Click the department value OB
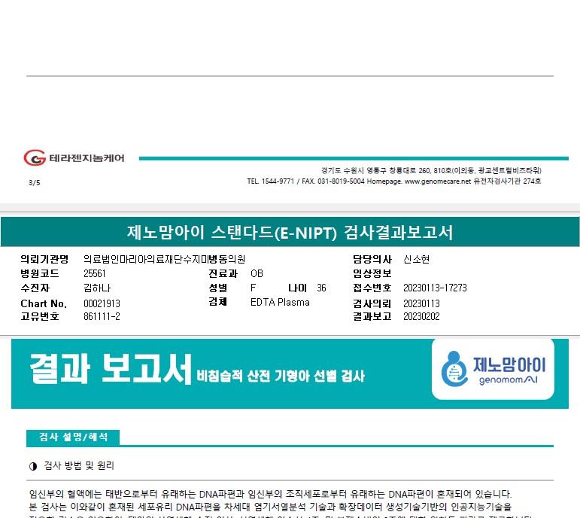This screenshot has width=580, height=518. click(257, 273)
